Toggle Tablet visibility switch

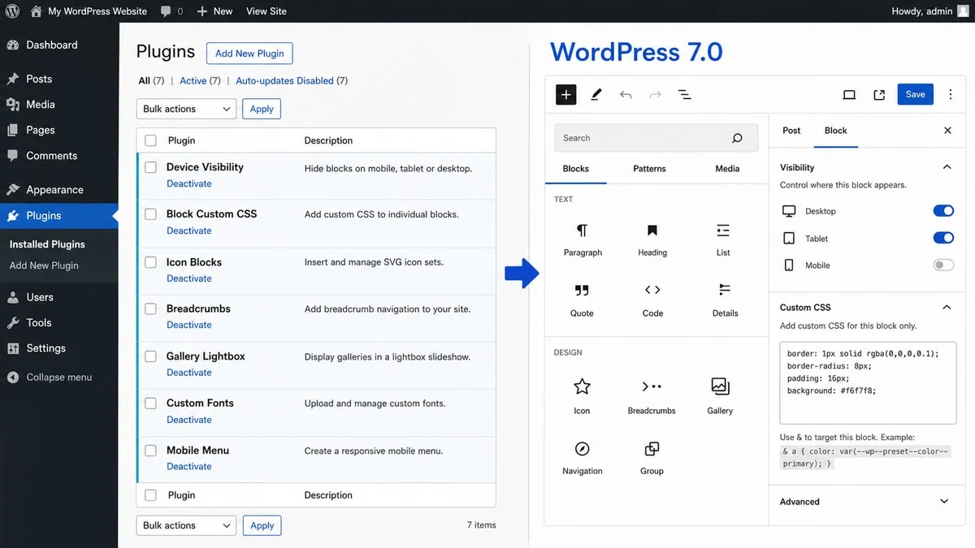coord(943,238)
